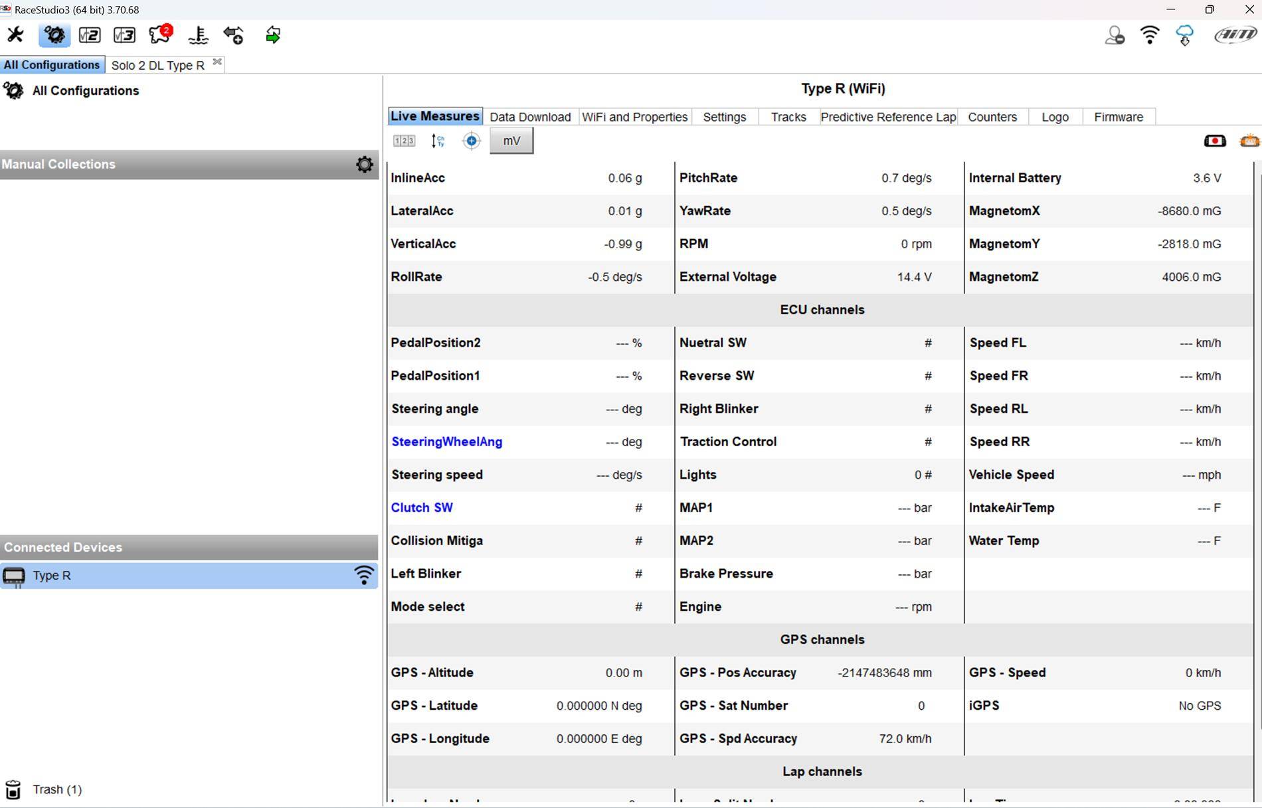Click the Lap channels section header
Image resolution: width=1262 pixels, height=808 pixels.
coord(822,771)
